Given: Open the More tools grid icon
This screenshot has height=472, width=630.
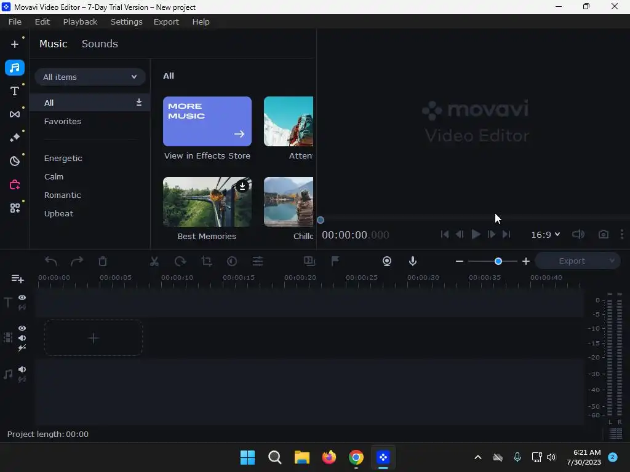Looking at the screenshot, I should pyautogui.click(x=15, y=208).
